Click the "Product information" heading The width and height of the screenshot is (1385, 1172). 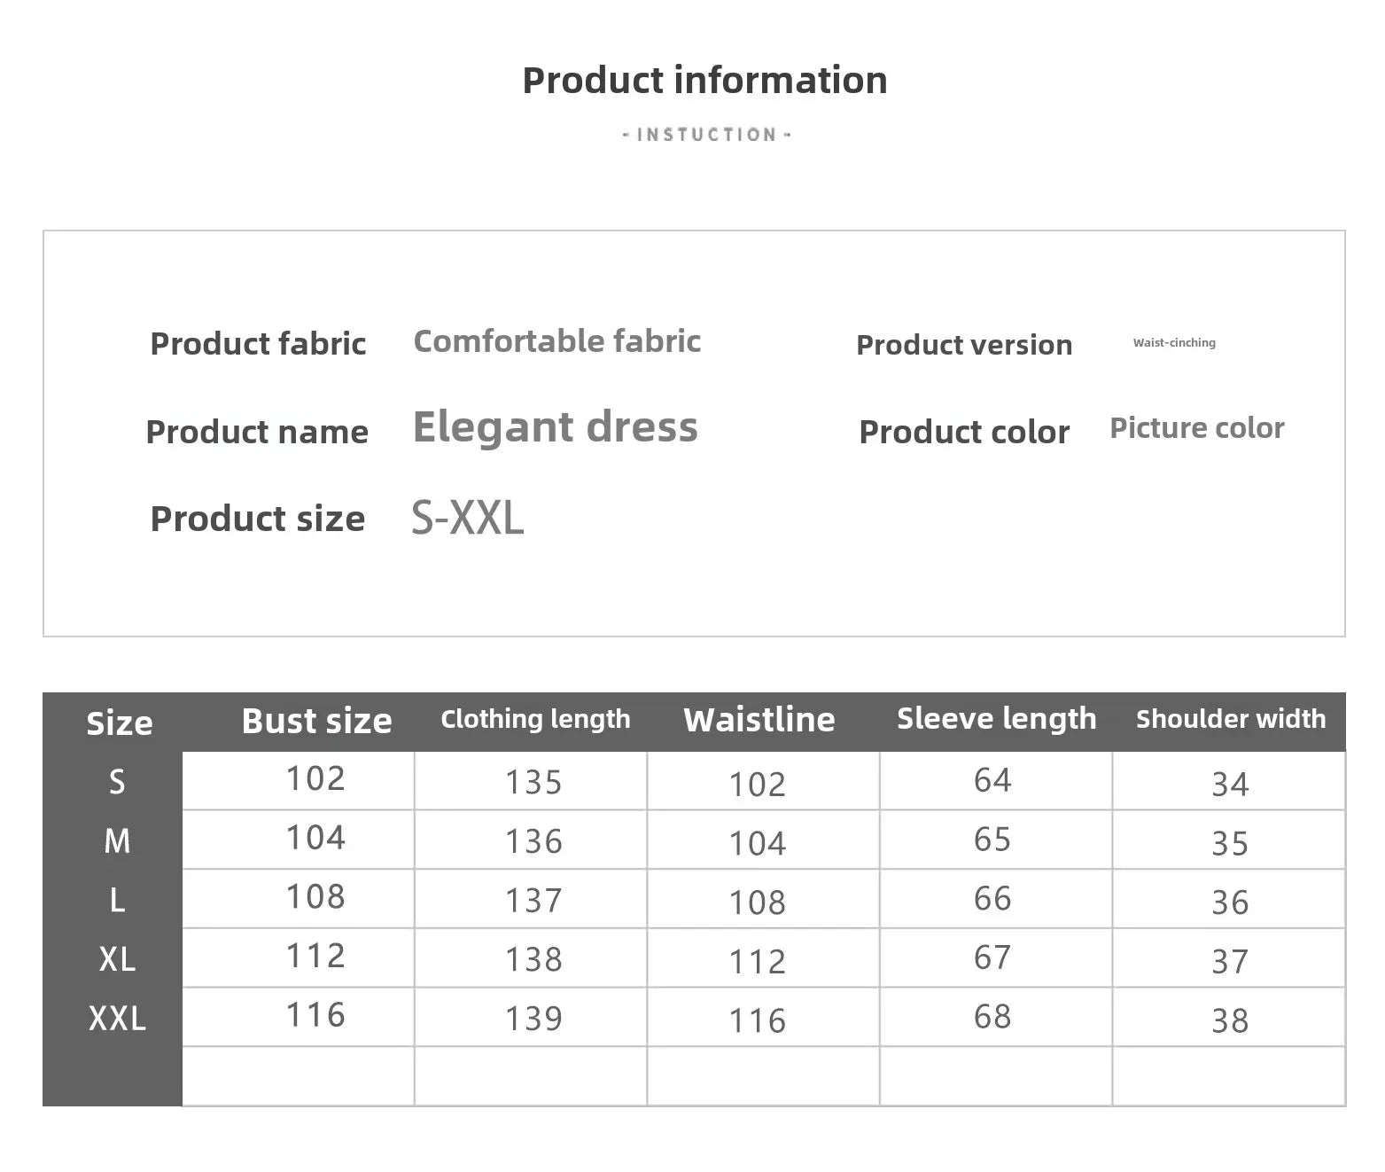coord(704,80)
